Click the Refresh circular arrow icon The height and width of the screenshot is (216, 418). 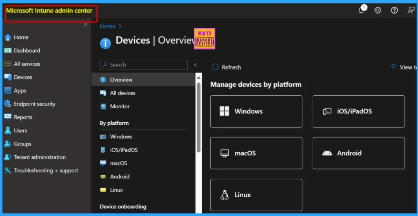[x=215, y=67]
